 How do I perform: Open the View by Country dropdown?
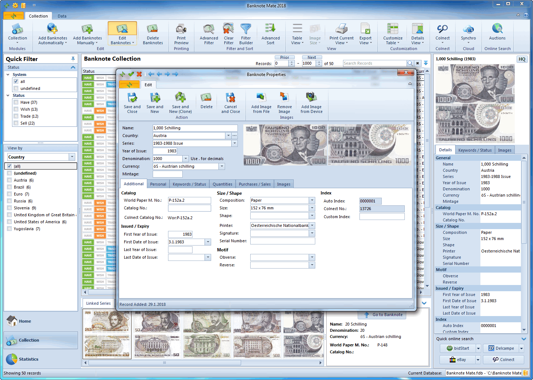[x=72, y=157]
